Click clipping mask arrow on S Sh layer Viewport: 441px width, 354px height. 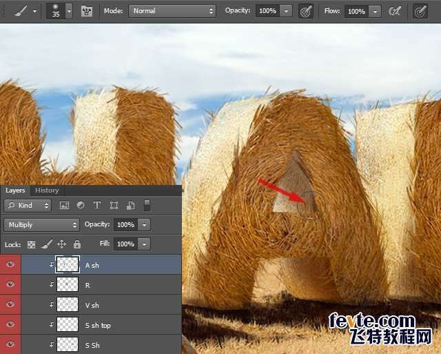(x=52, y=344)
